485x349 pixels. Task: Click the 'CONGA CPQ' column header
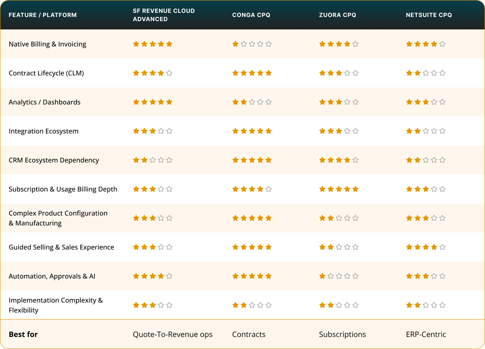coord(251,15)
